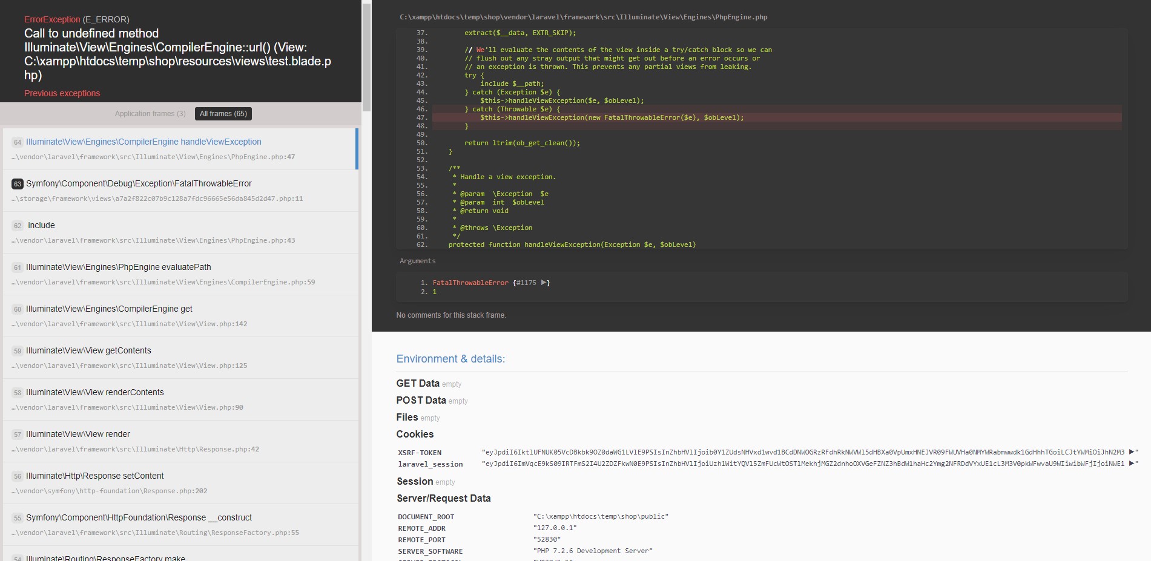1151x561 pixels.
Task: Click the DOCUMENT_ROOT value path
Action: (x=601, y=516)
